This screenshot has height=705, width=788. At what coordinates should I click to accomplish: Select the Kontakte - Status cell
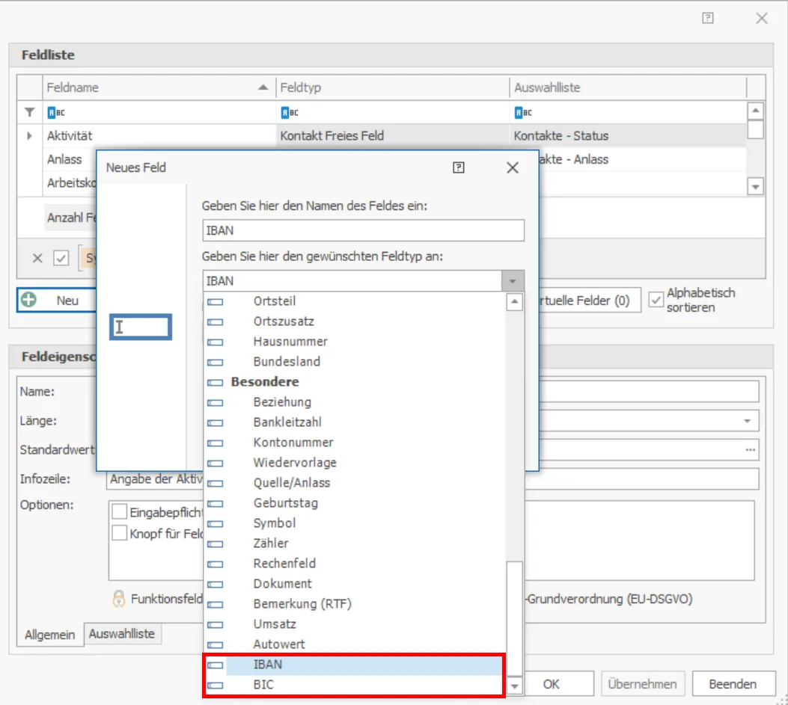pyautogui.click(x=628, y=135)
